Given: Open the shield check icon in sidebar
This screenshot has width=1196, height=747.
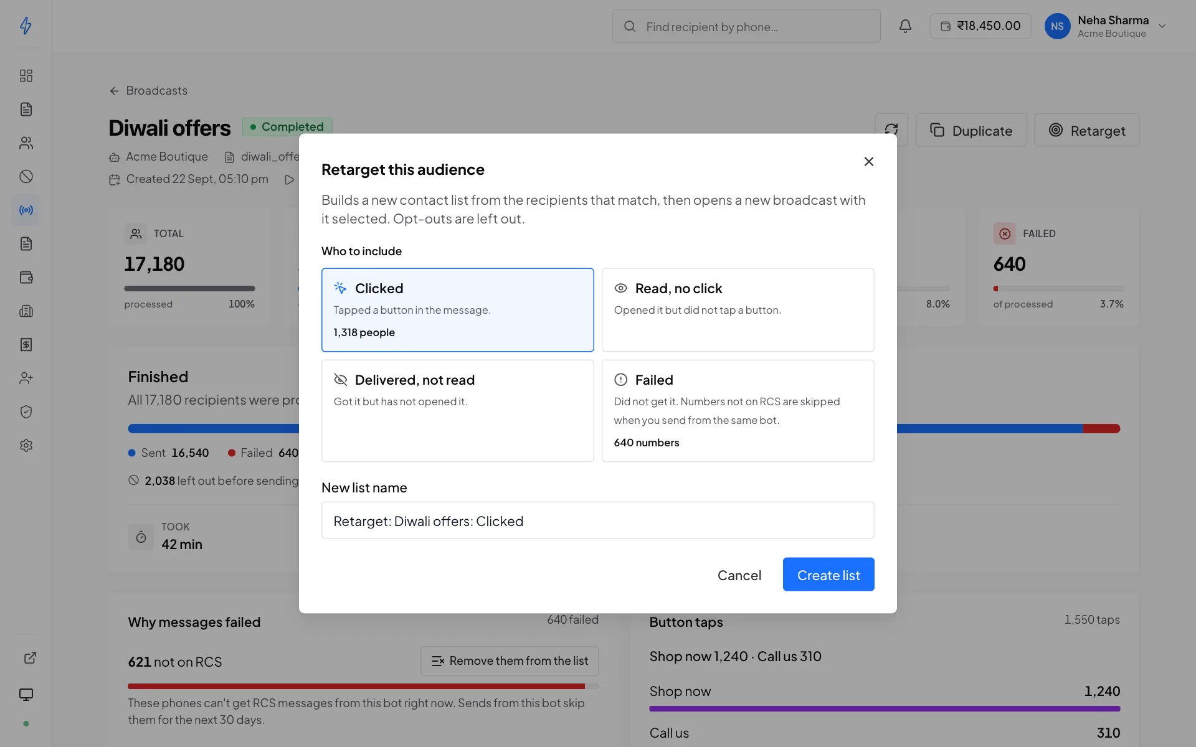Looking at the screenshot, I should coord(26,411).
